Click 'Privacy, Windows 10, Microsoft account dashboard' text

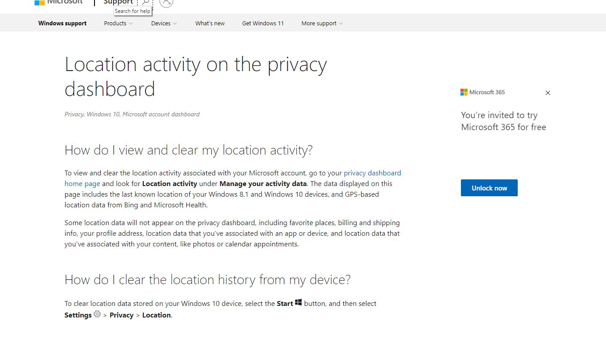[132, 114]
